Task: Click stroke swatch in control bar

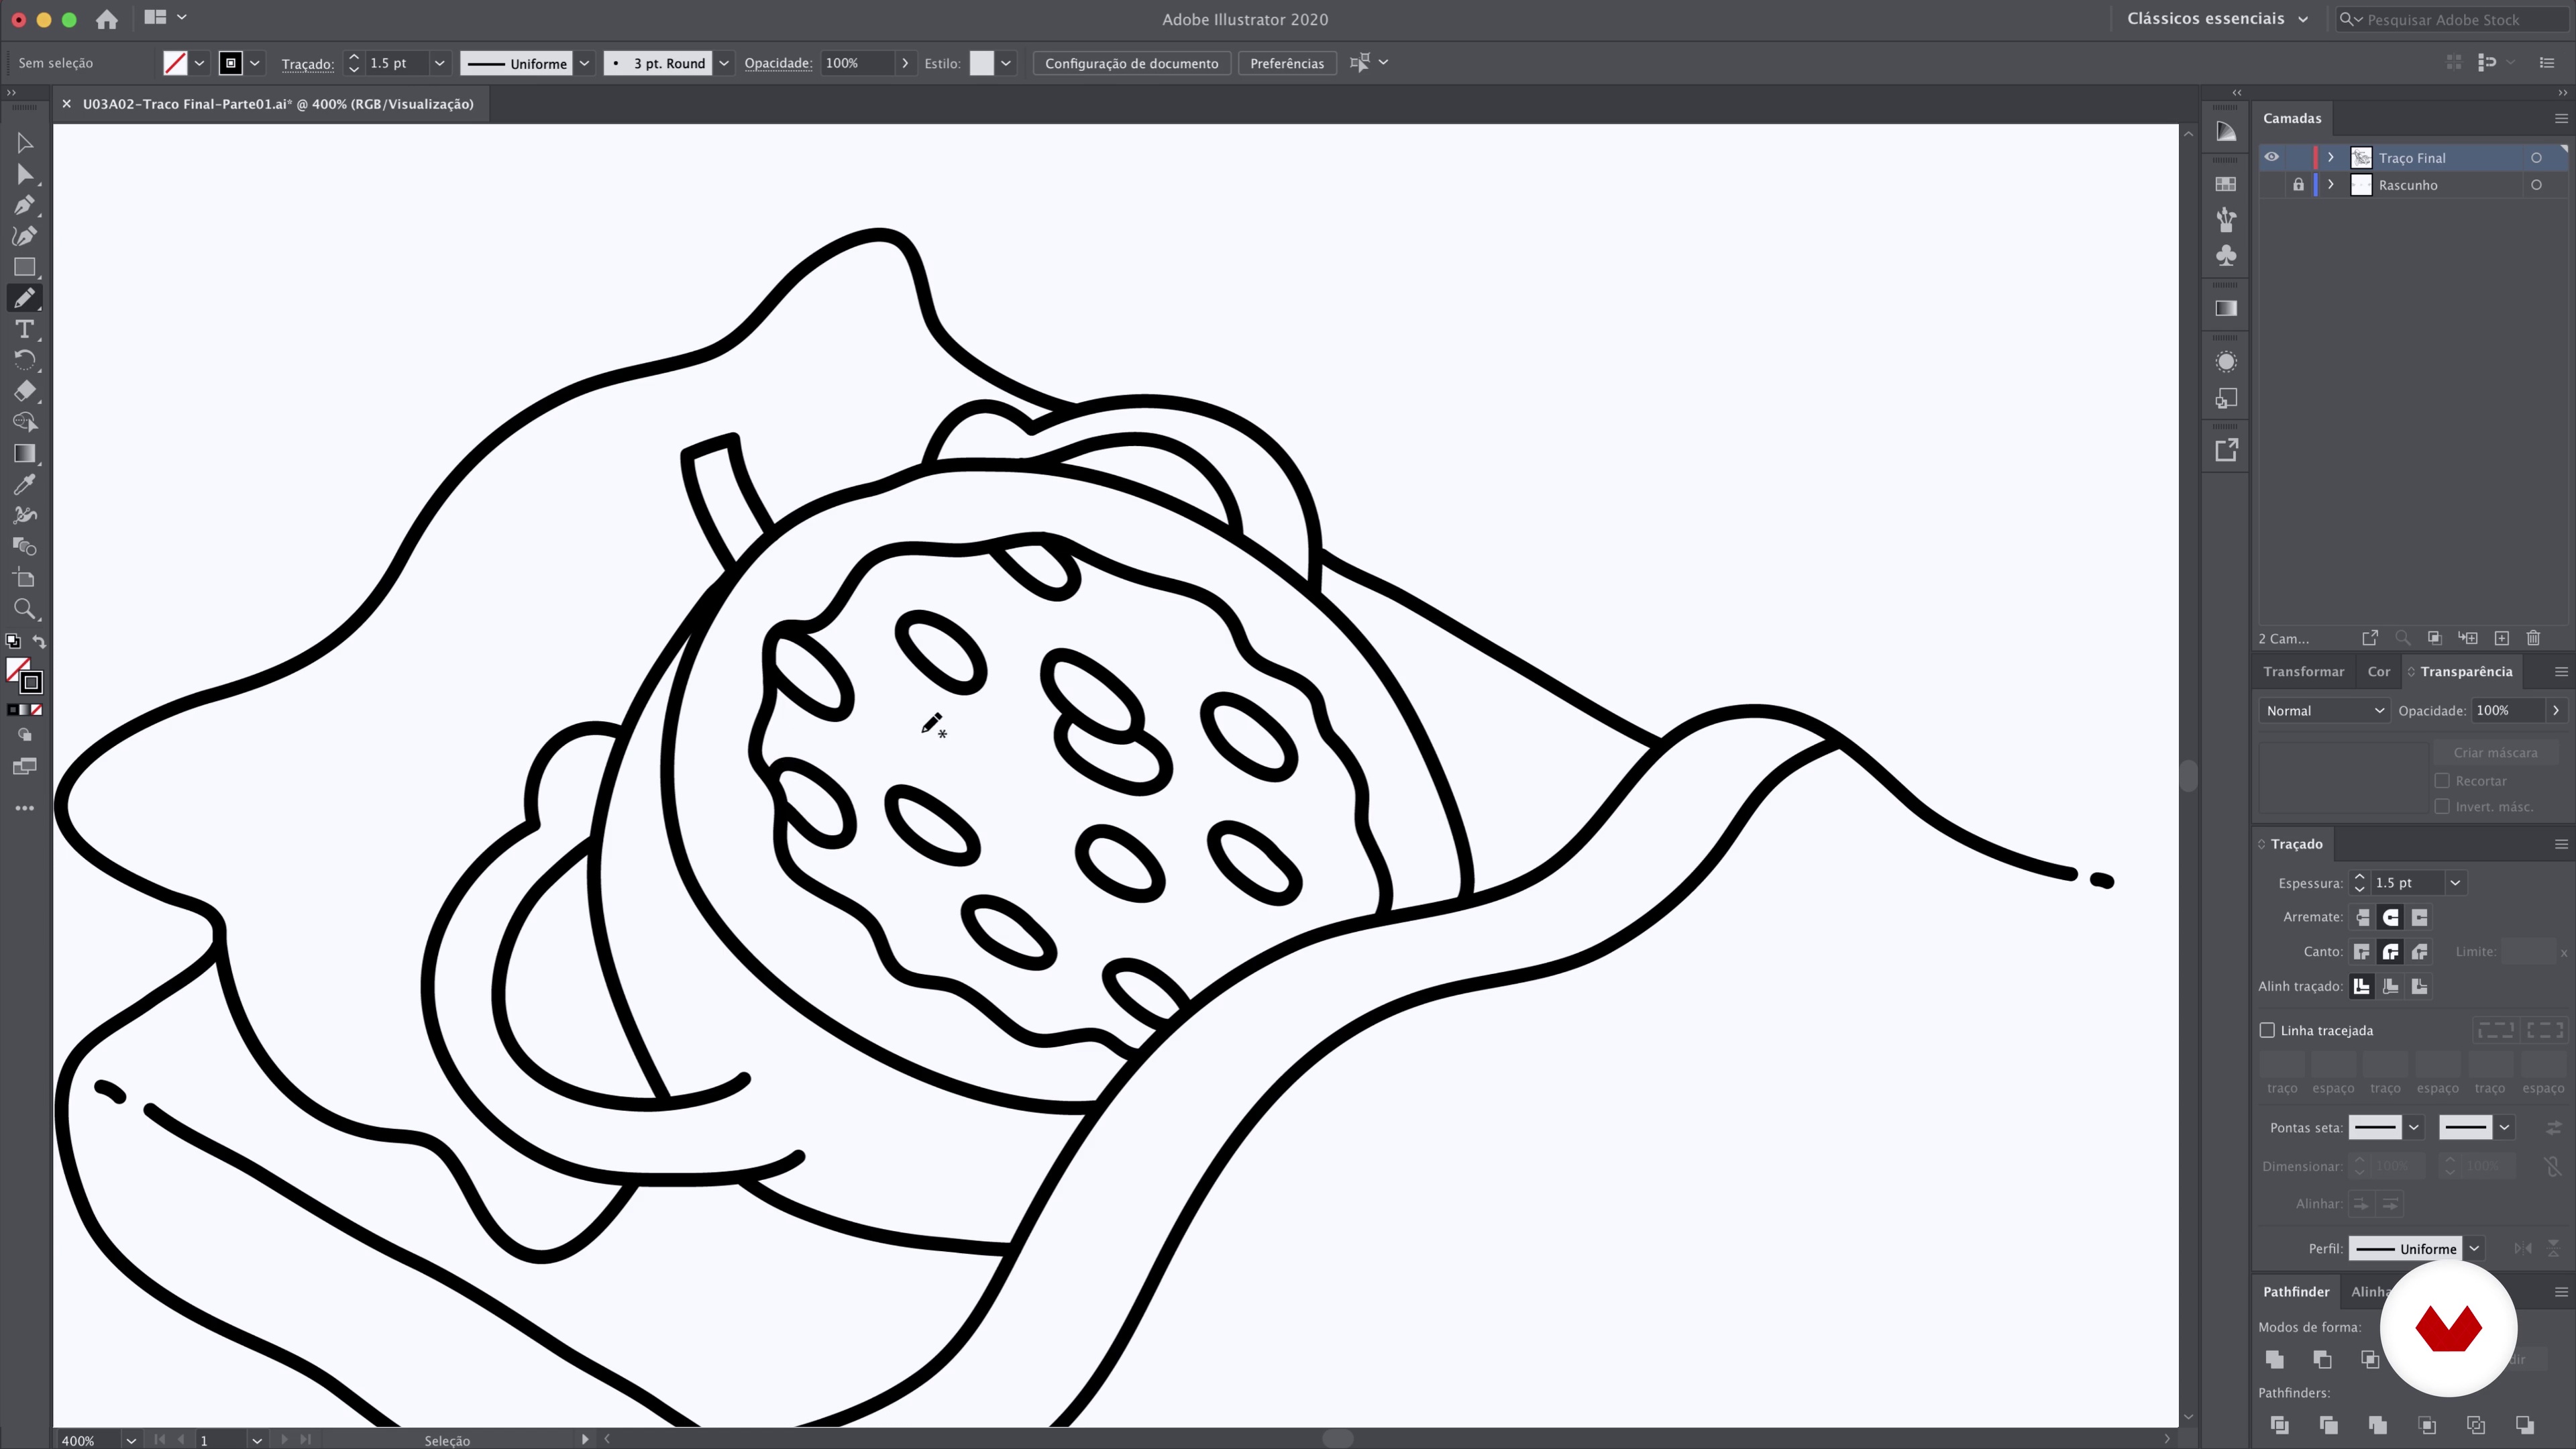Action: [x=230, y=63]
